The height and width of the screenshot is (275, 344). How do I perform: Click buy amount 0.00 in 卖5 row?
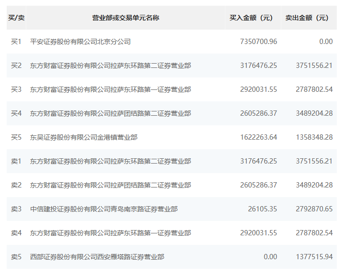tap(270, 257)
